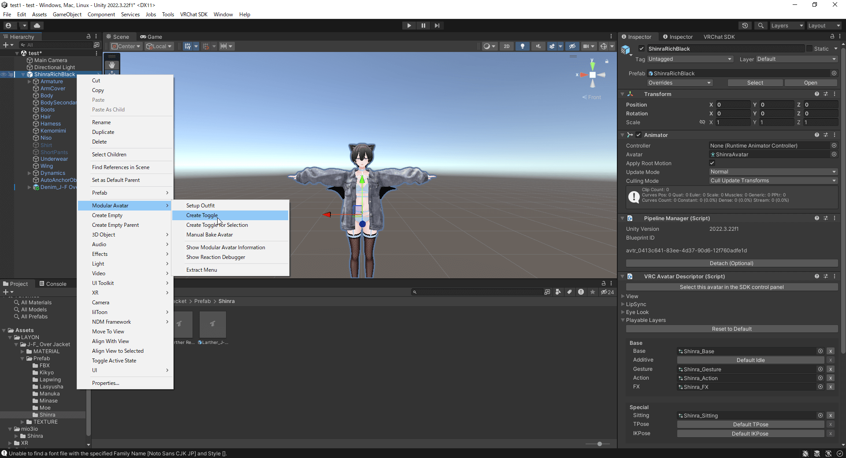The height and width of the screenshot is (458, 846).
Task: Open presets icon on Animator component
Action: (x=826, y=135)
